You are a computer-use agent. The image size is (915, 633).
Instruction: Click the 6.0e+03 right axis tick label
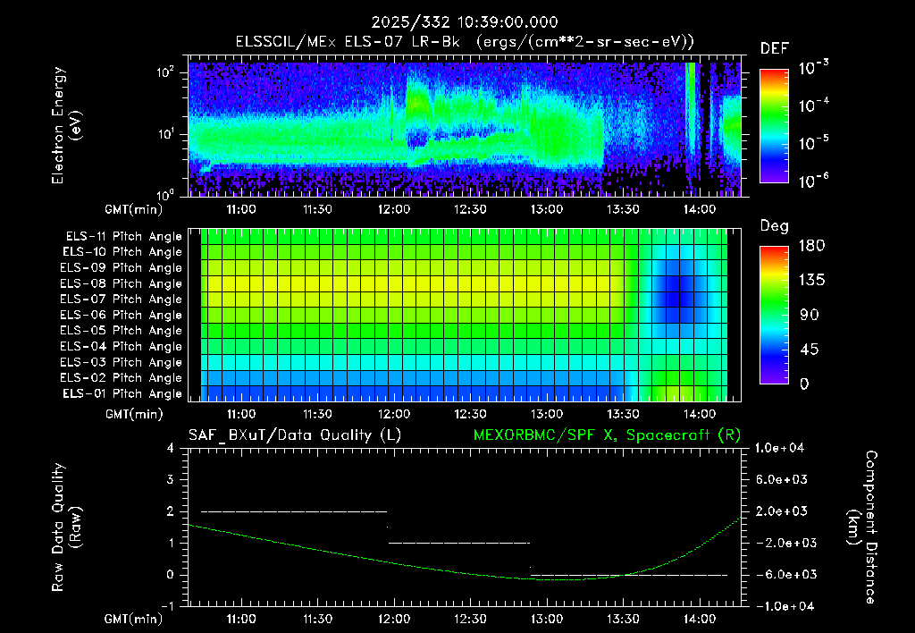(781, 479)
